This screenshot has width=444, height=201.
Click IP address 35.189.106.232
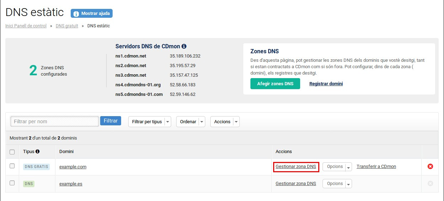[185, 56]
